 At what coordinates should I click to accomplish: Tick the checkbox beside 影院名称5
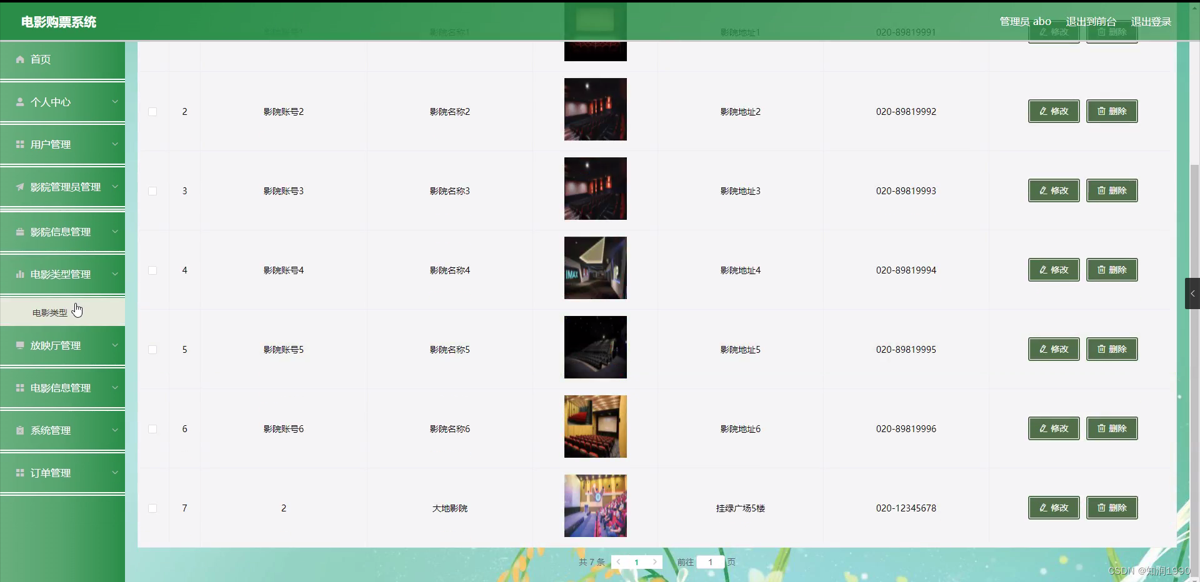click(x=152, y=350)
